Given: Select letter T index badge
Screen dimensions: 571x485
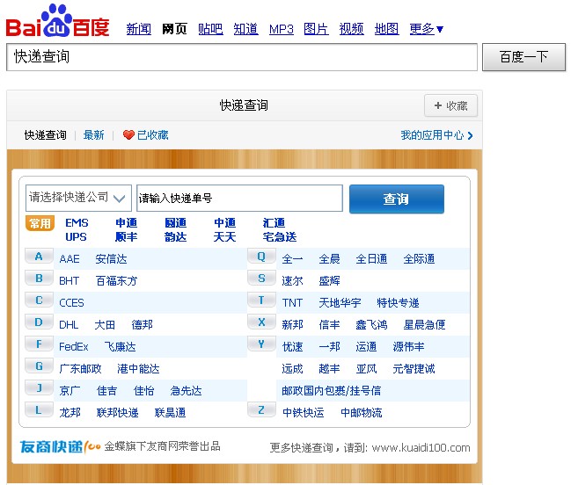Looking at the screenshot, I should (261, 300).
